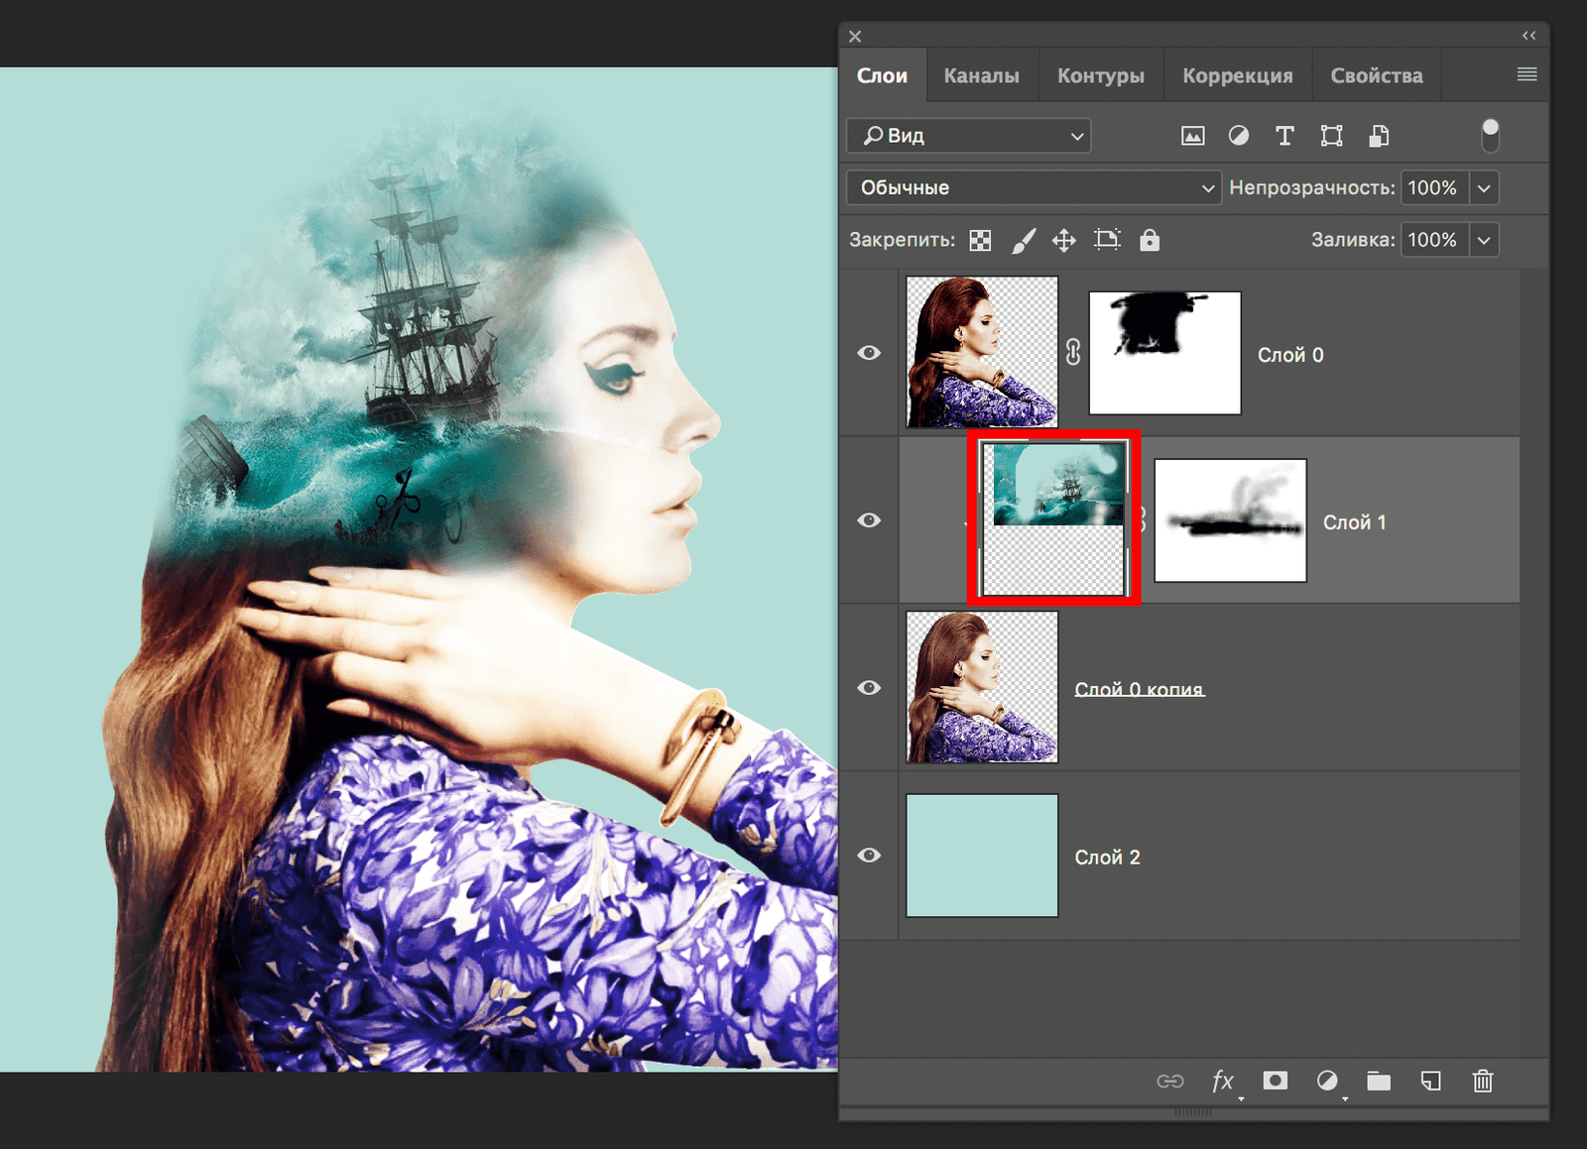Add a layer mask using mask icon
The width and height of the screenshot is (1587, 1149).
pyautogui.click(x=1276, y=1081)
